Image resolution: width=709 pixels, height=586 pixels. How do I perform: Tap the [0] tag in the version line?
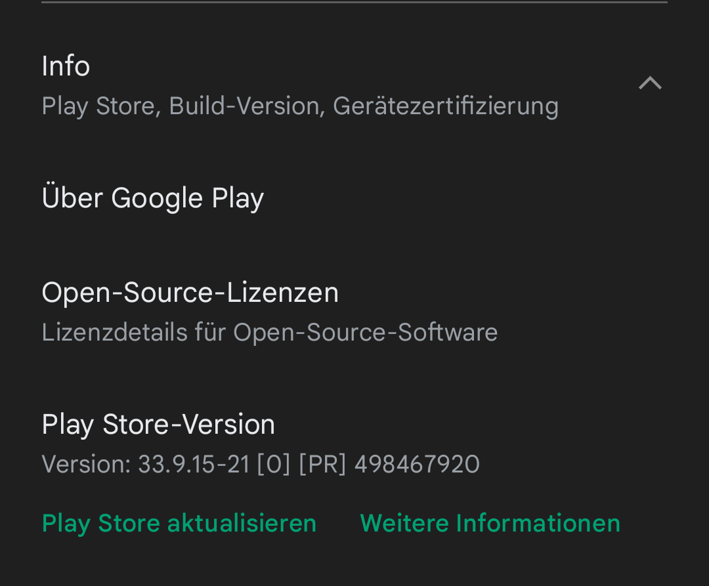[273, 465]
